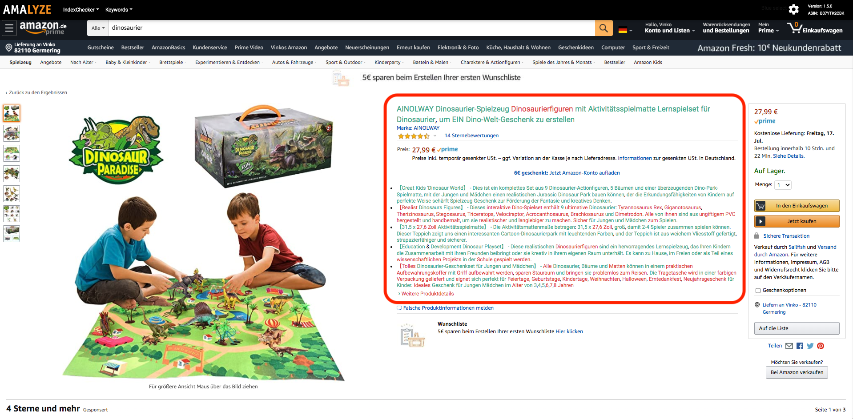Open AMALYZE settings gear icon
The height and width of the screenshot is (419, 853).
pos(794,9)
